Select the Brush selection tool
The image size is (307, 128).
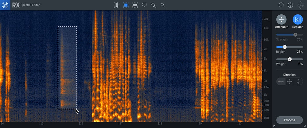153,5
